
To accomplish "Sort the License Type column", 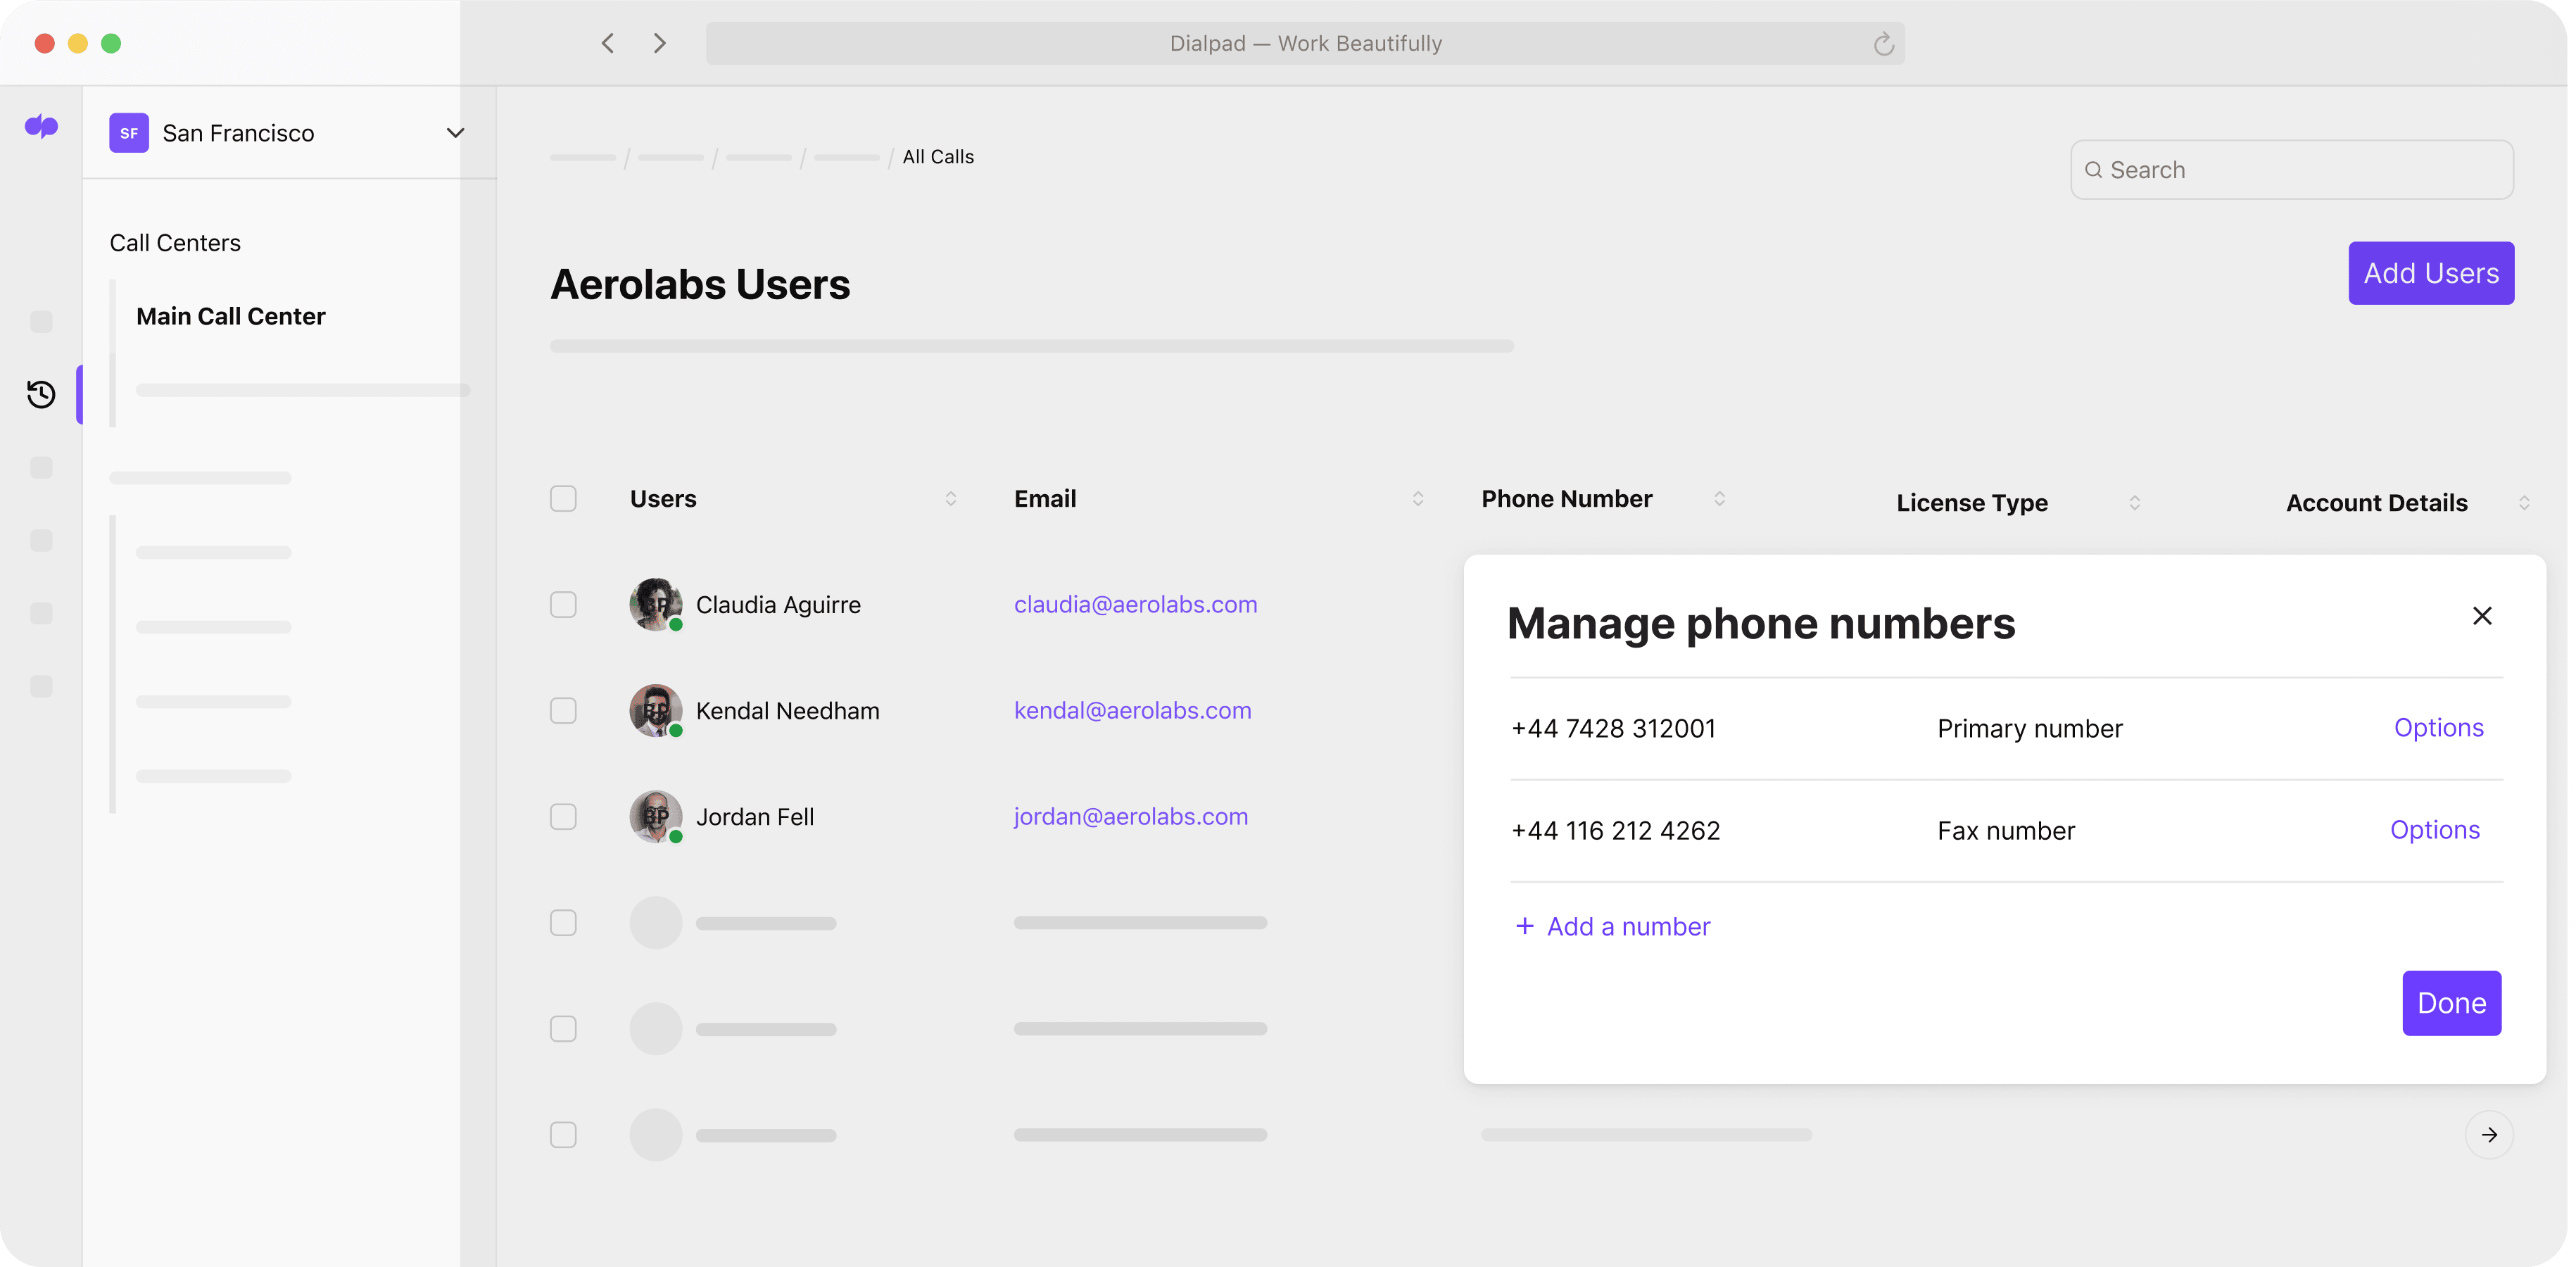I will 2134,503.
